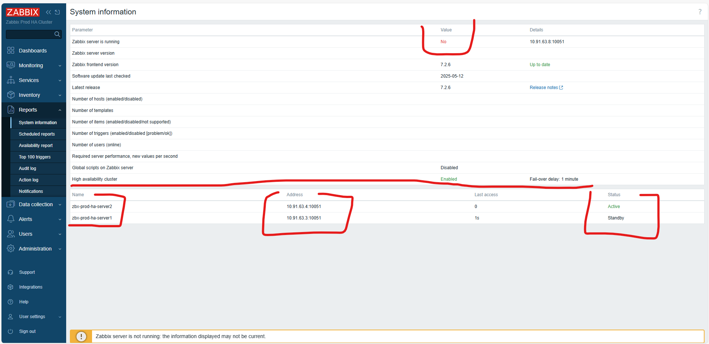
Task: Click the Zabbix logo
Action: tap(23, 12)
